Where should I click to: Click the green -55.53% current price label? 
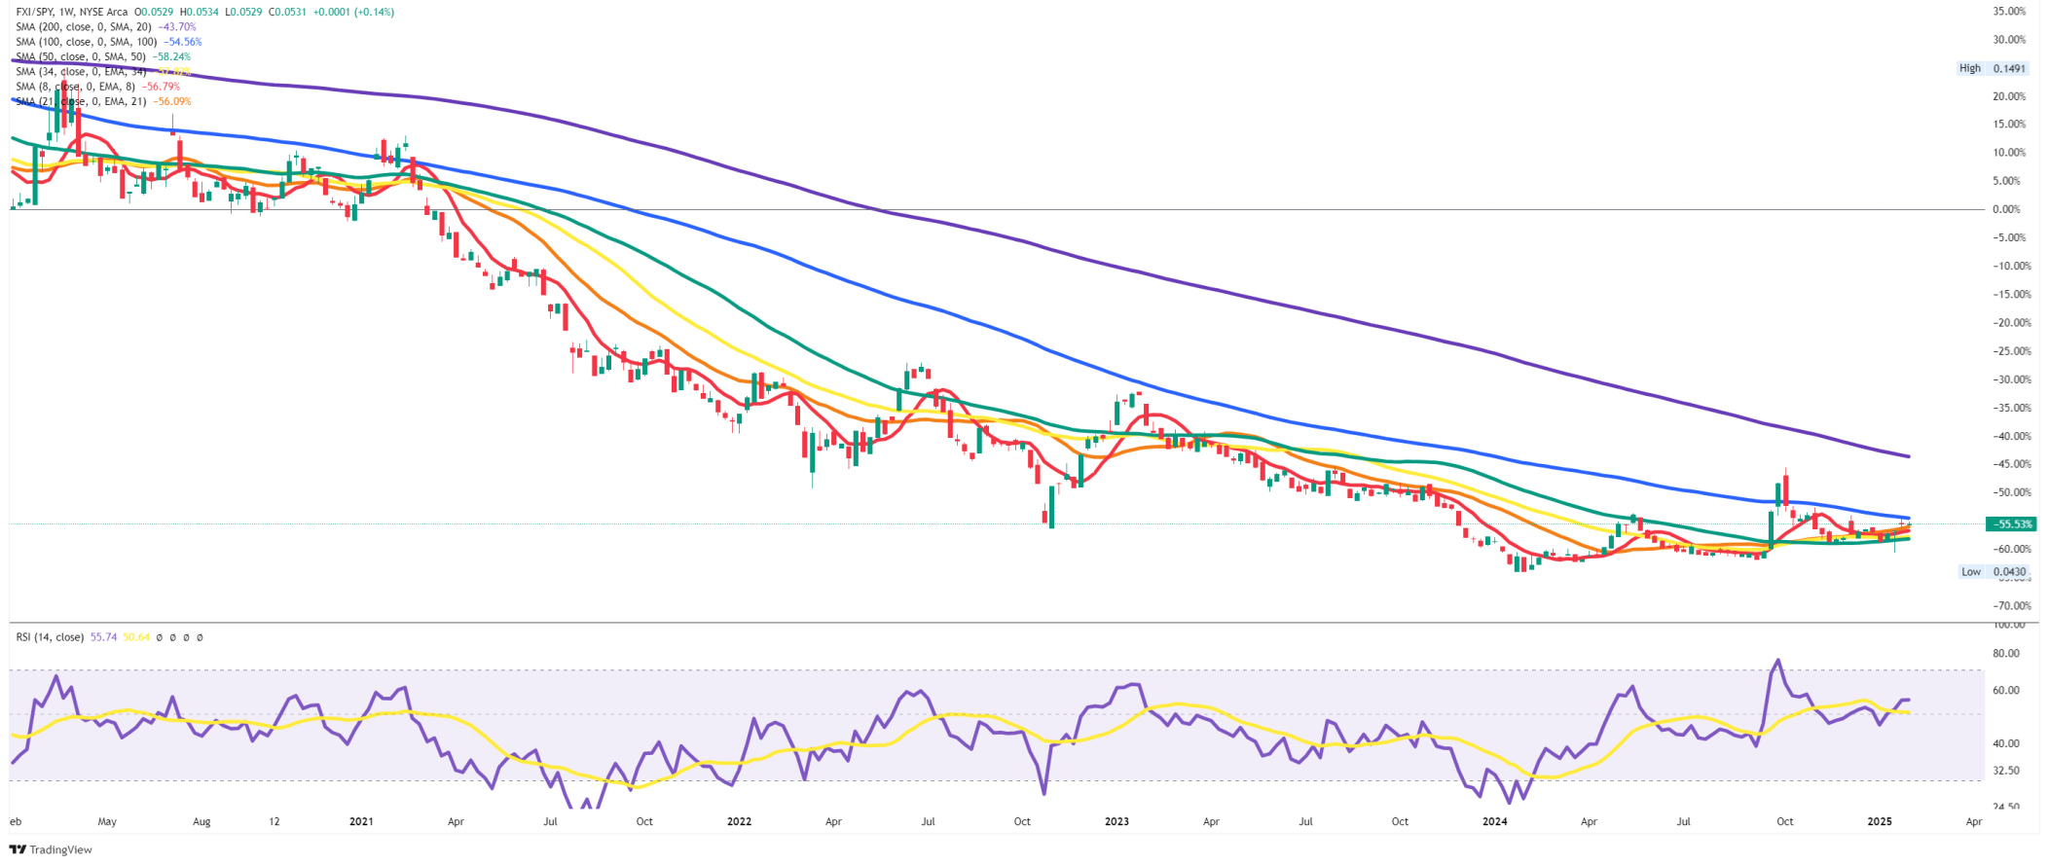pyautogui.click(x=2010, y=524)
